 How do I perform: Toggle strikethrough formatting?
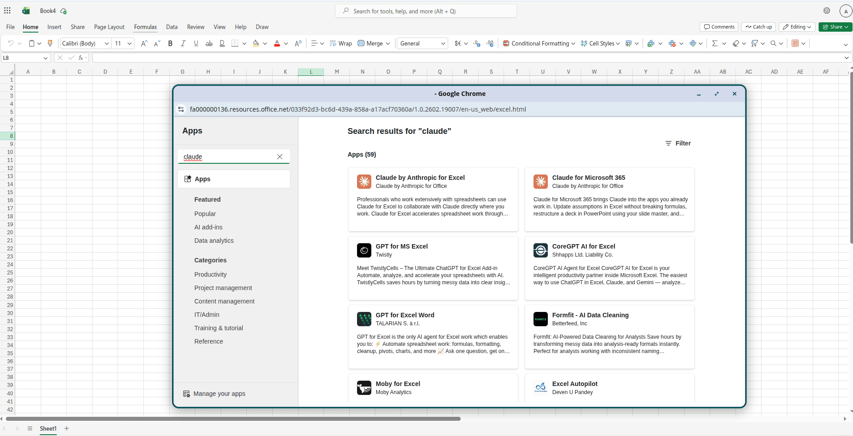click(x=209, y=43)
